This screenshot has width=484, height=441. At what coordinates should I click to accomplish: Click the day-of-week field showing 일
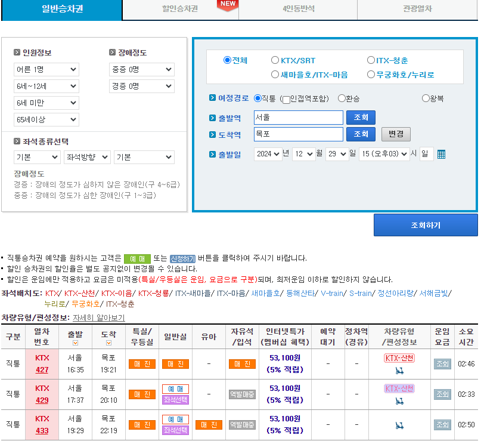(x=427, y=154)
